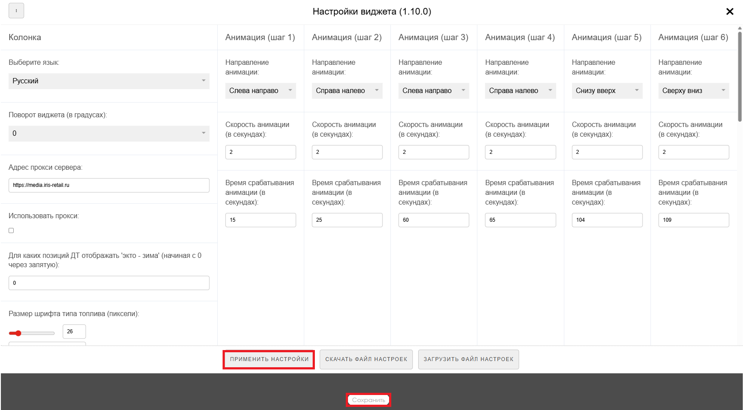745x410 pixels.
Task: Open step 6 'Сверху вниз' direction dropdown
Action: tap(693, 91)
